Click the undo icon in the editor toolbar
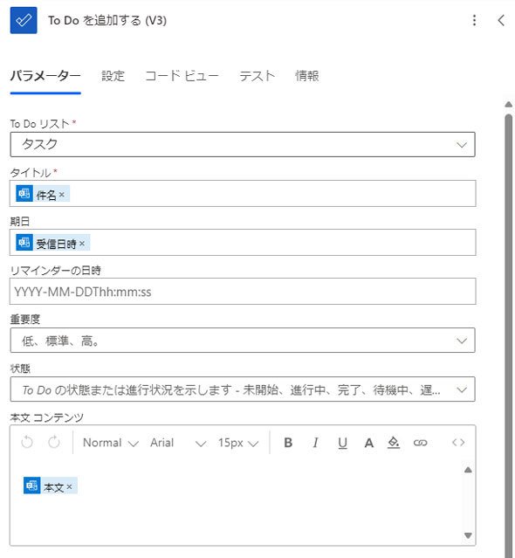This screenshot has height=558, width=515. pos(27,443)
